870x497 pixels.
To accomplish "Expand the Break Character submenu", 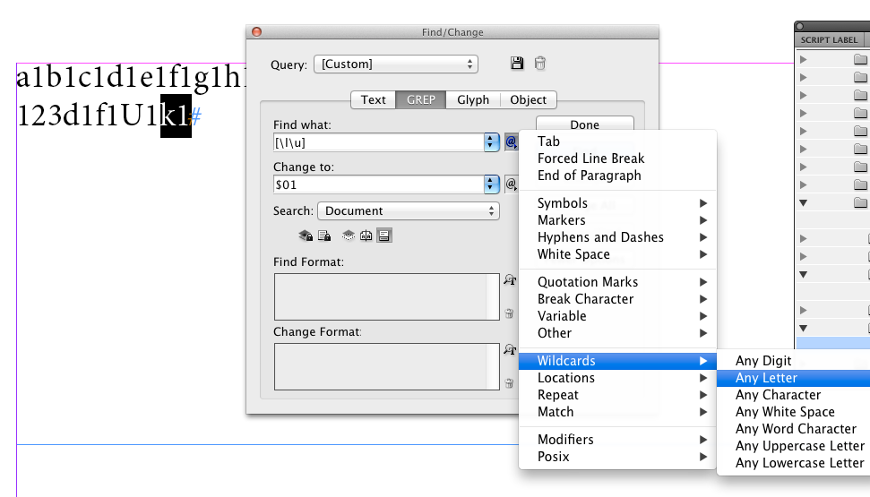I will tap(617, 299).
